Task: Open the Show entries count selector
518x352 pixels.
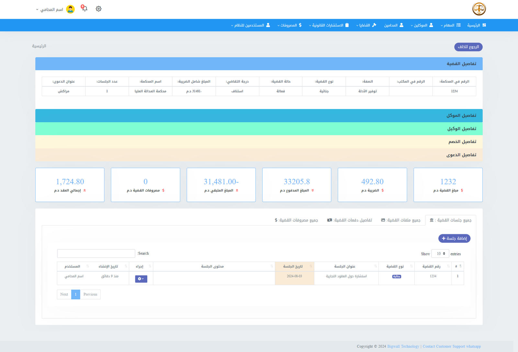Action: [440, 254]
